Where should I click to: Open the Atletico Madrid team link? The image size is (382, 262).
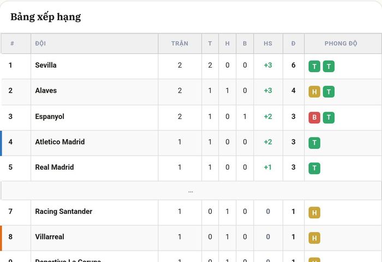click(60, 142)
